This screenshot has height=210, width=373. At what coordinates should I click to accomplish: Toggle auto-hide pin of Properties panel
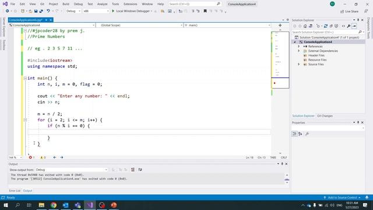pos(358,123)
